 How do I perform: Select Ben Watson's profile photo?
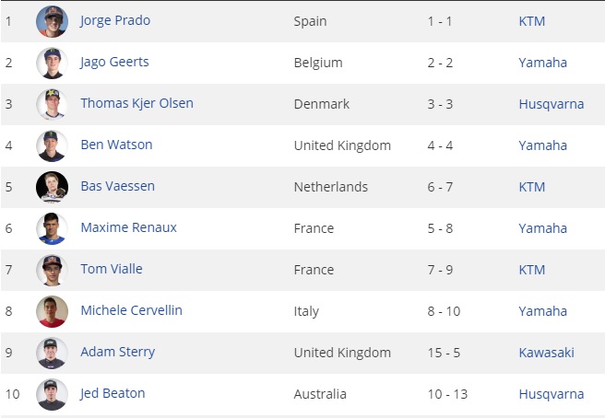click(x=52, y=145)
